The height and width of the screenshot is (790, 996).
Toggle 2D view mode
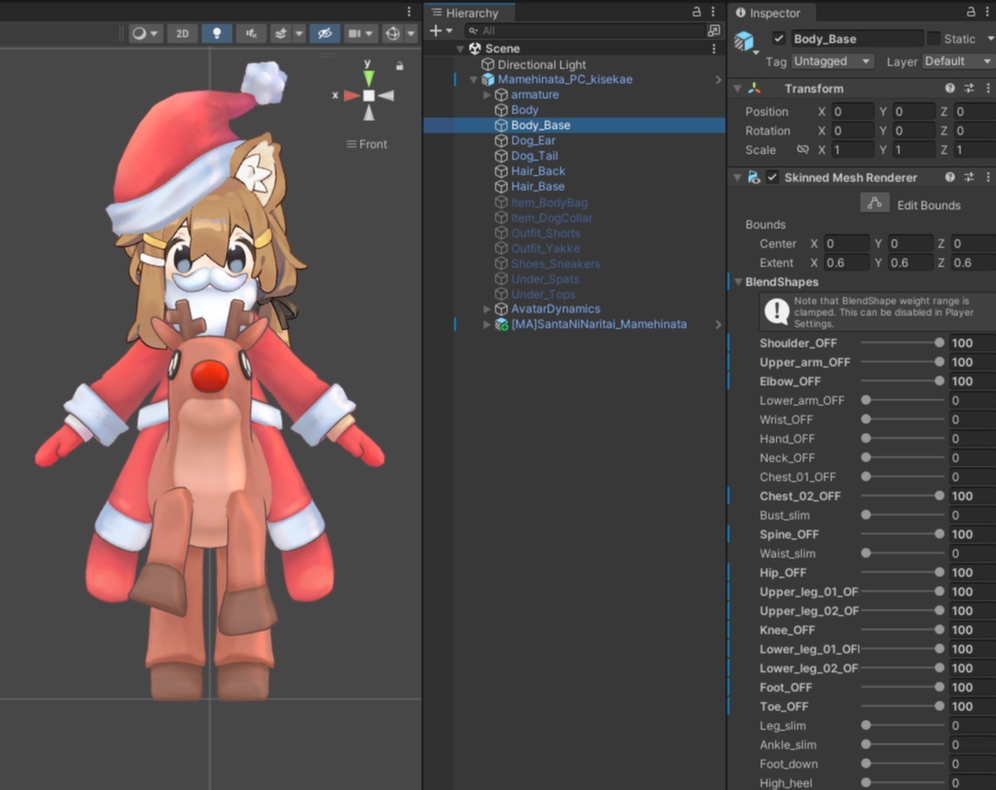point(182,33)
